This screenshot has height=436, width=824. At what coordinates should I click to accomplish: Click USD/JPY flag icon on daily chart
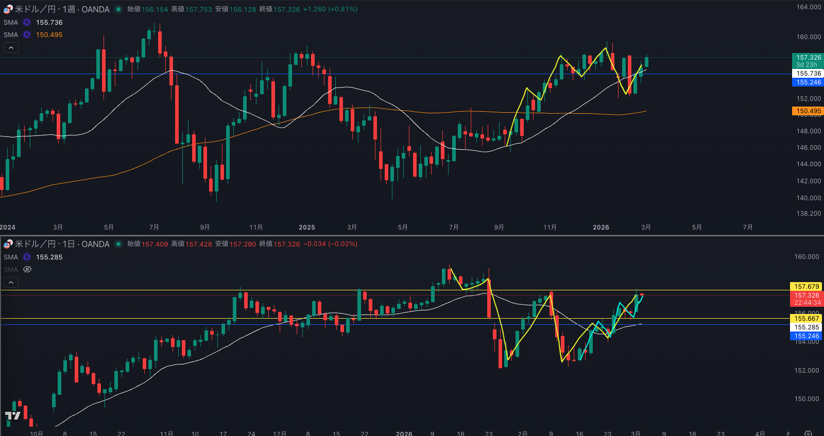(x=8, y=244)
